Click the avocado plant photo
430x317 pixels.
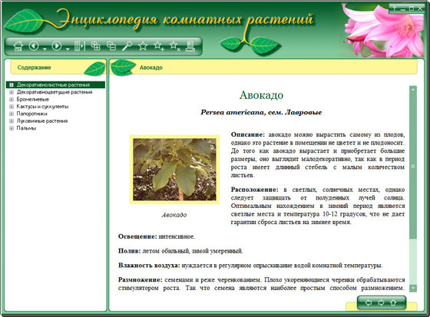[174, 170]
